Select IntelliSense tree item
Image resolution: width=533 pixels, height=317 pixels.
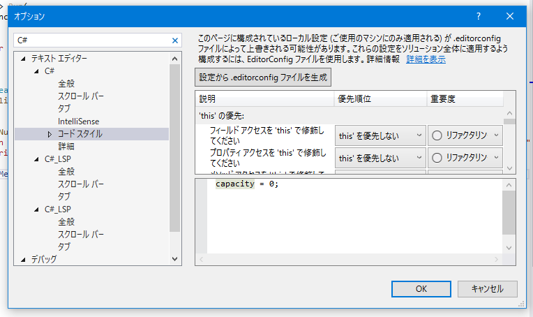79,121
